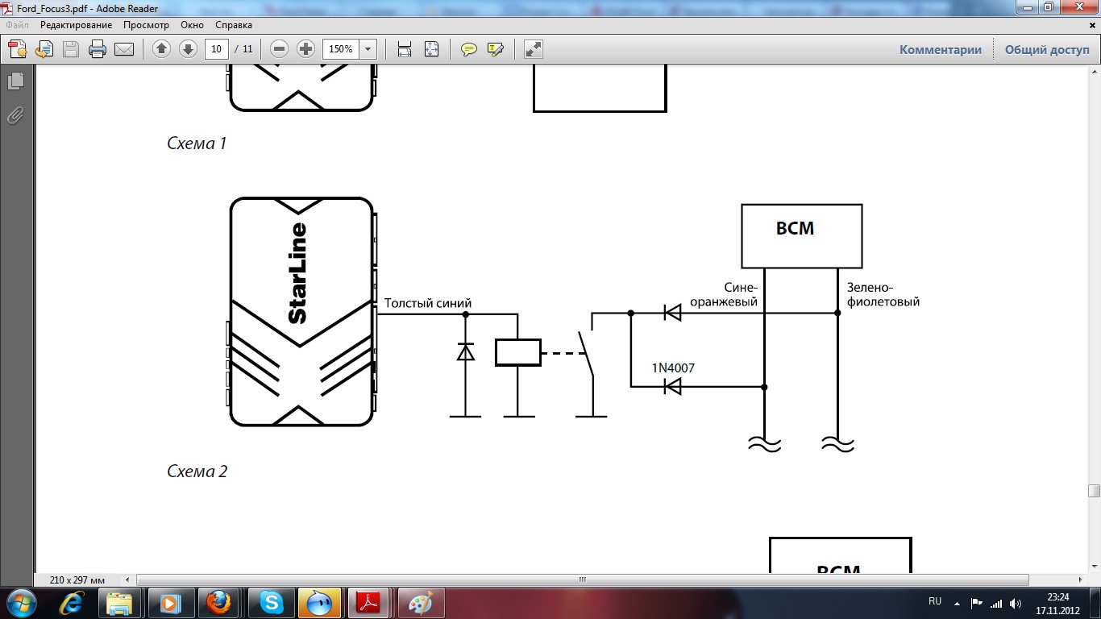Click the page number input field

[x=216, y=49]
